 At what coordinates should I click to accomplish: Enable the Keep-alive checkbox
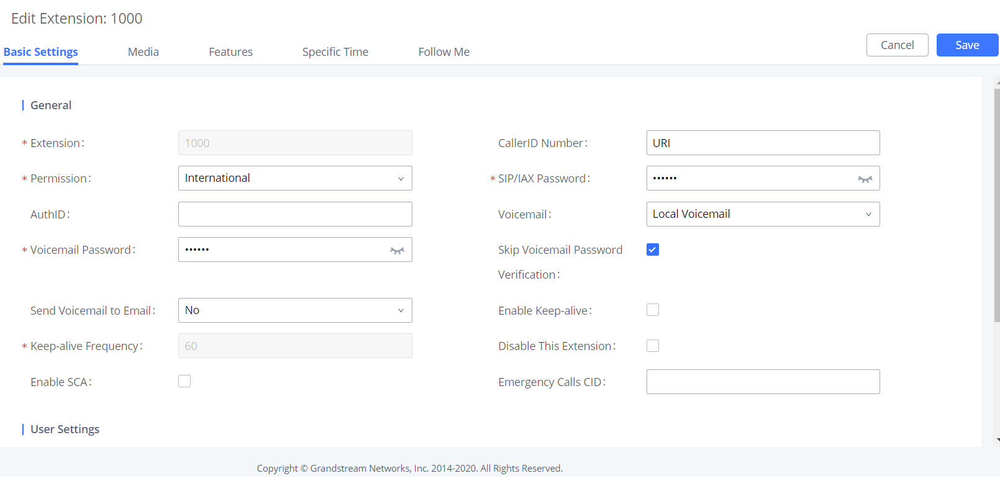tap(653, 310)
